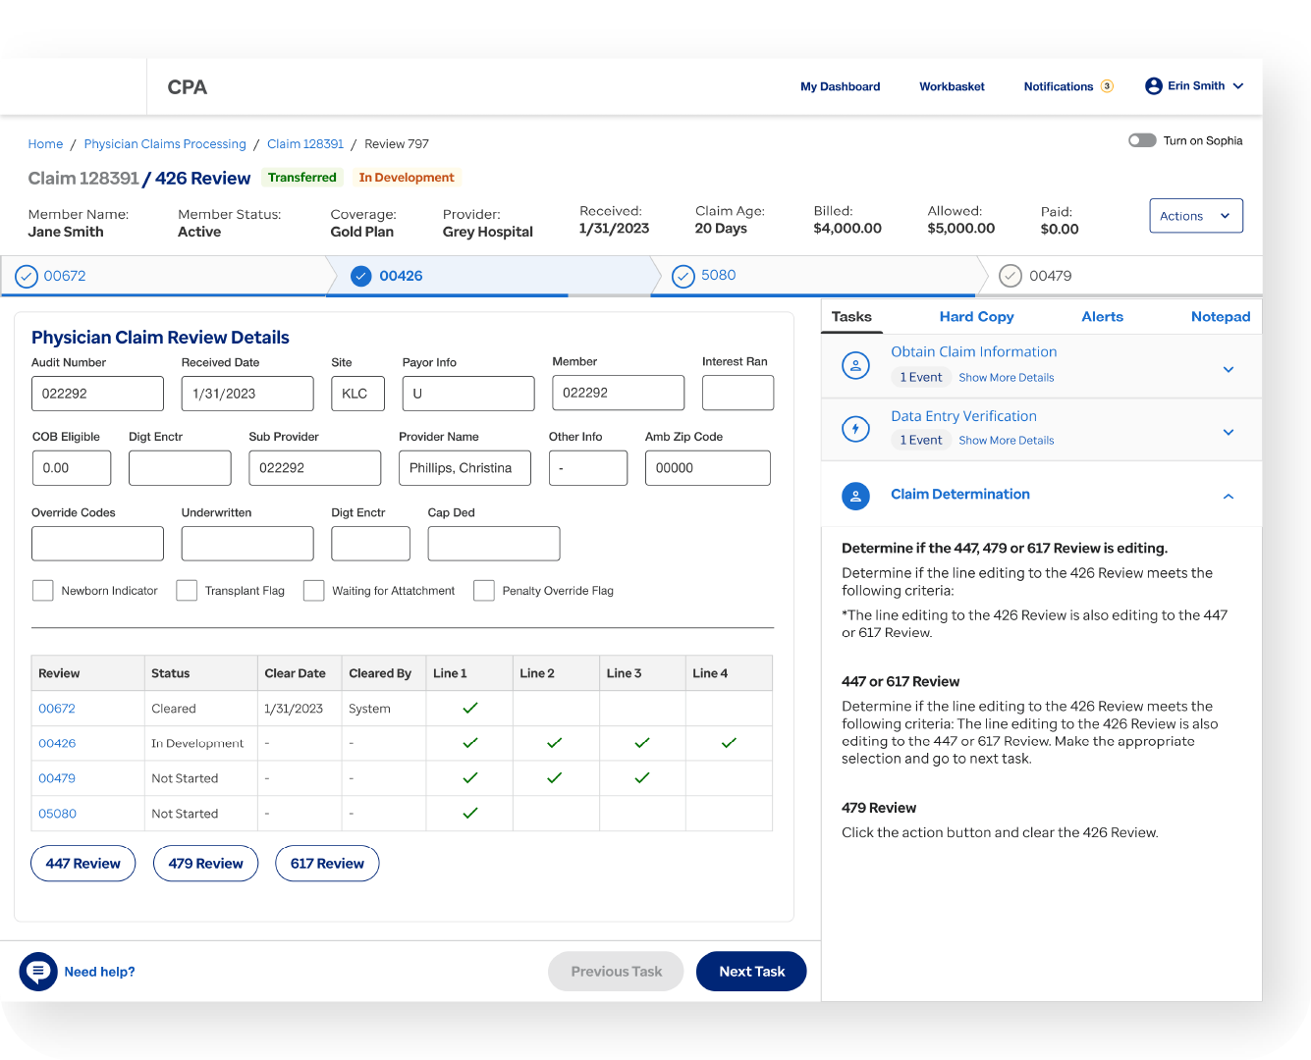Click the Line 4 checkmark in row 00426
Image resolution: width=1311 pixels, height=1060 pixels.
coord(729,743)
